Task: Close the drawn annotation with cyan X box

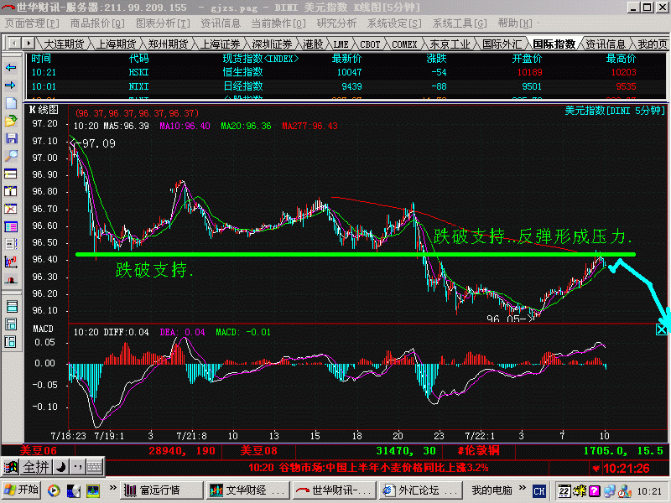Action: click(661, 329)
